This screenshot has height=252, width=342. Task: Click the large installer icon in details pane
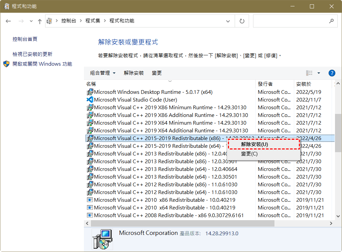click(x=102, y=239)
